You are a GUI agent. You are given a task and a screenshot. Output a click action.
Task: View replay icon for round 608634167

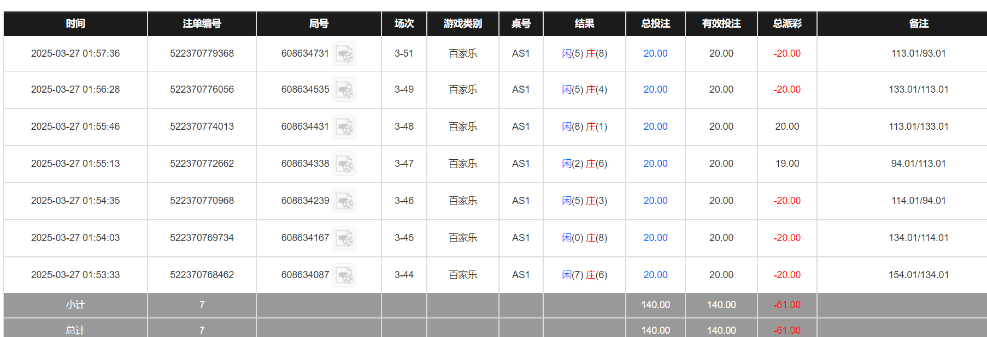[x=344, y=238]
